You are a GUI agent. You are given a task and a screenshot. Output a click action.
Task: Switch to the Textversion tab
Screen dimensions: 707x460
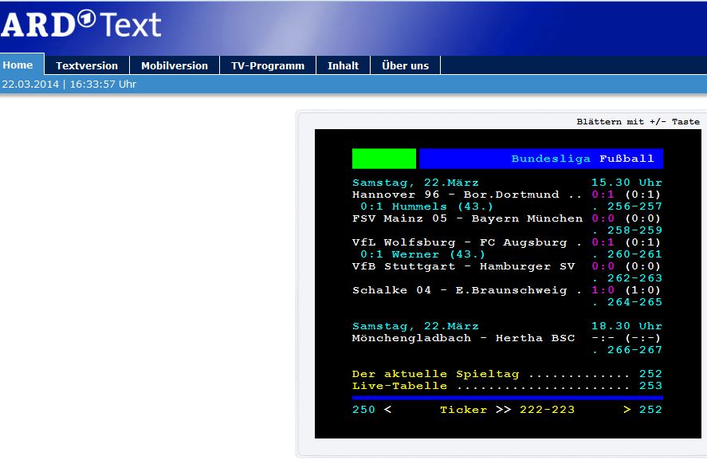click(x=87, y=65)
